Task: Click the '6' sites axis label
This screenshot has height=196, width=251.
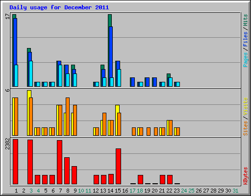Action: (x=7, y=90)
